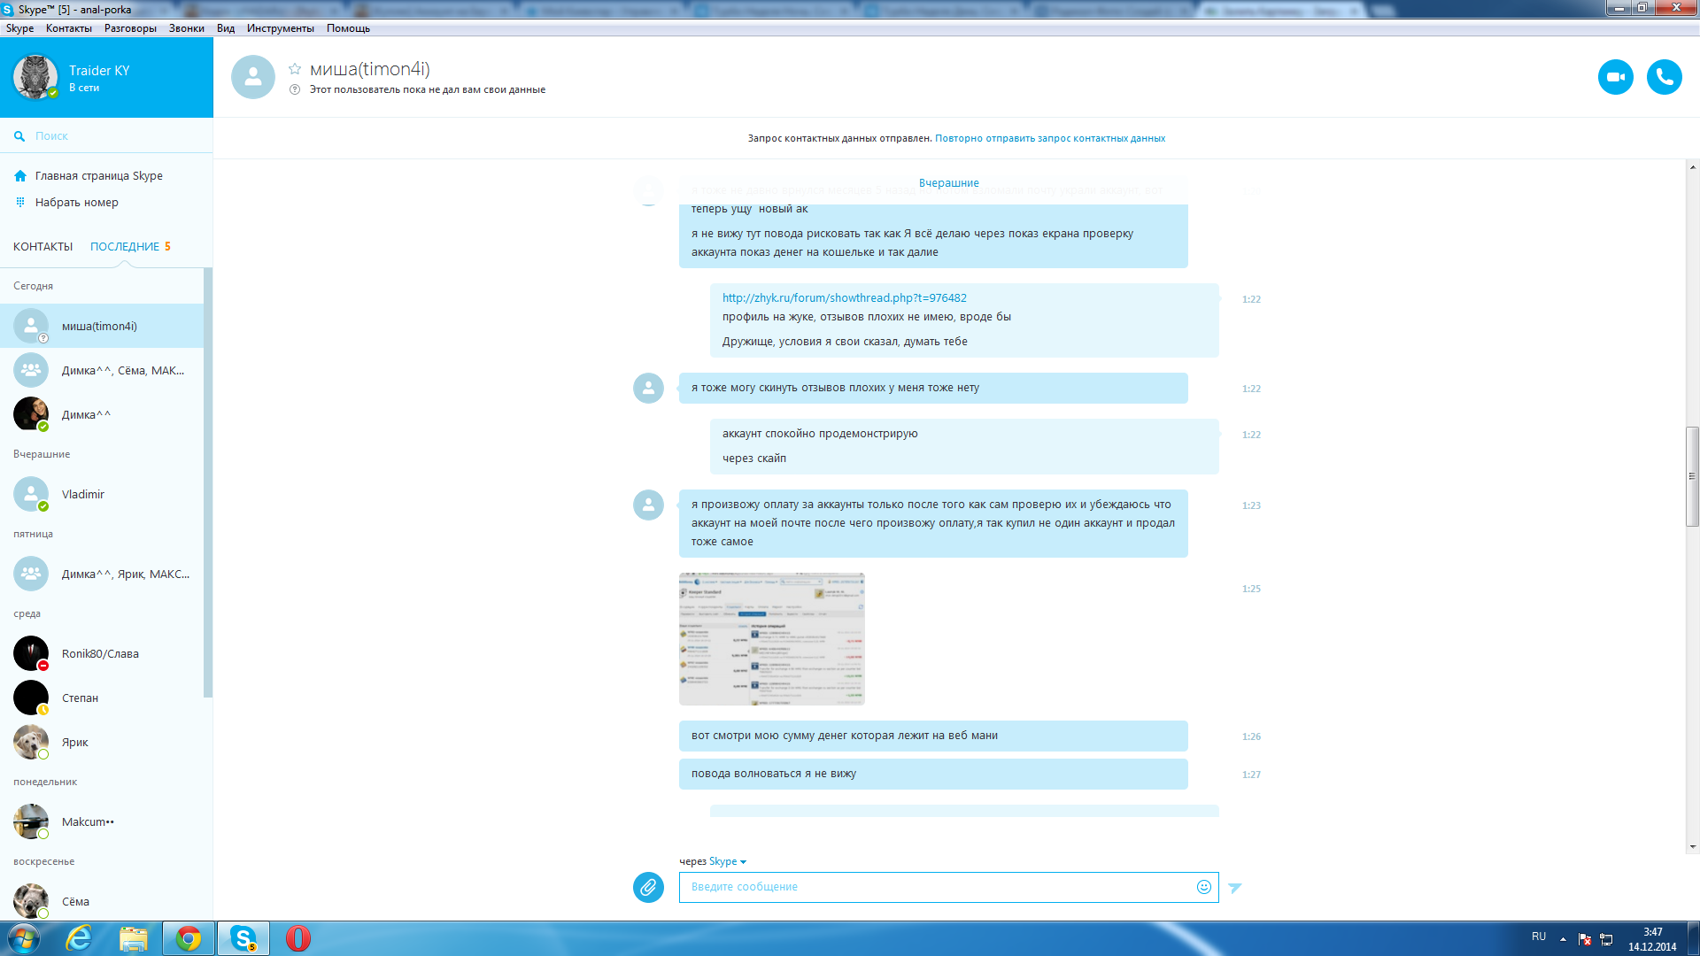Send the message with the arrow icon
Viewport: 1700px width, 956px height.
tap(1235, 888)
